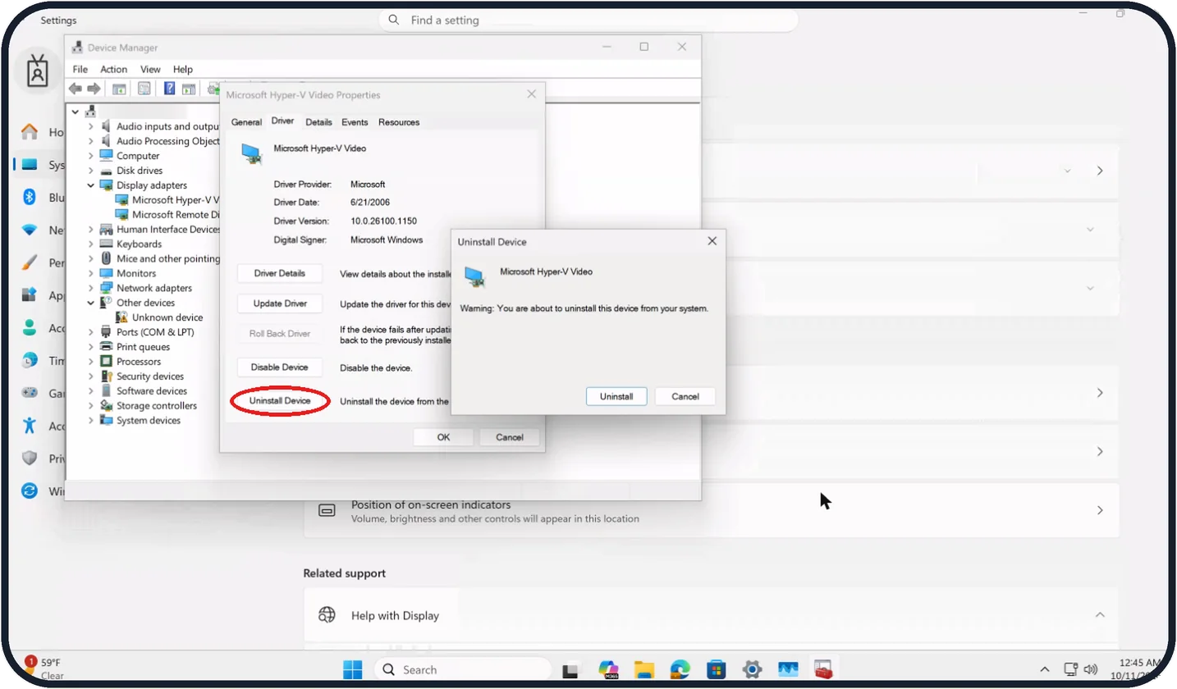Viewport: 1177px width, 689px height.
Task: Click the Uninstall Device button in Properties
Action: click(280, 400)
